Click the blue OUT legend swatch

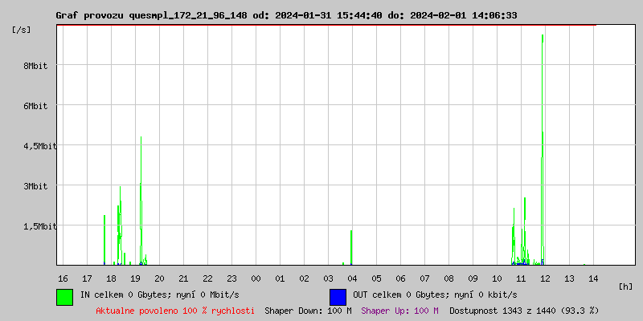338,296
